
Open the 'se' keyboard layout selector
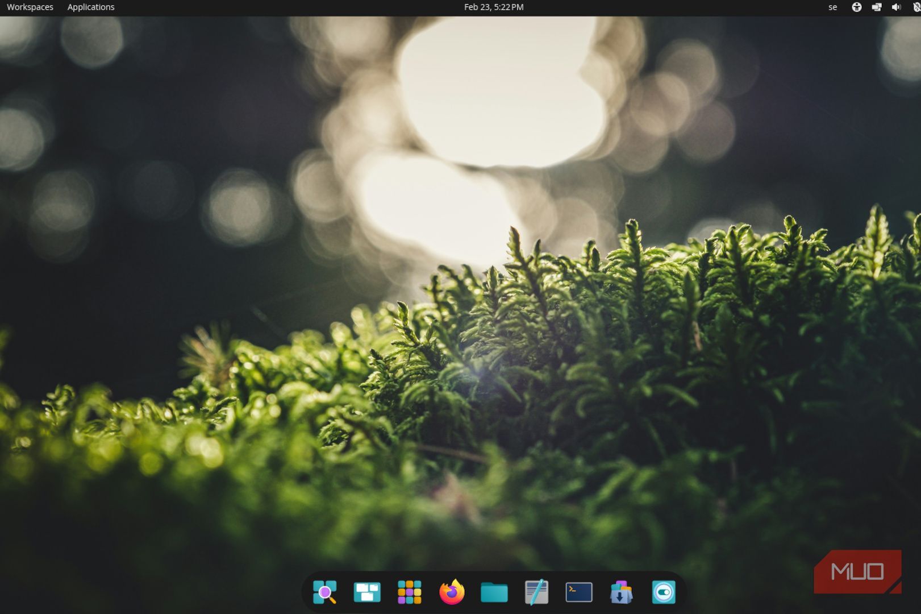[x=832, y=7]
